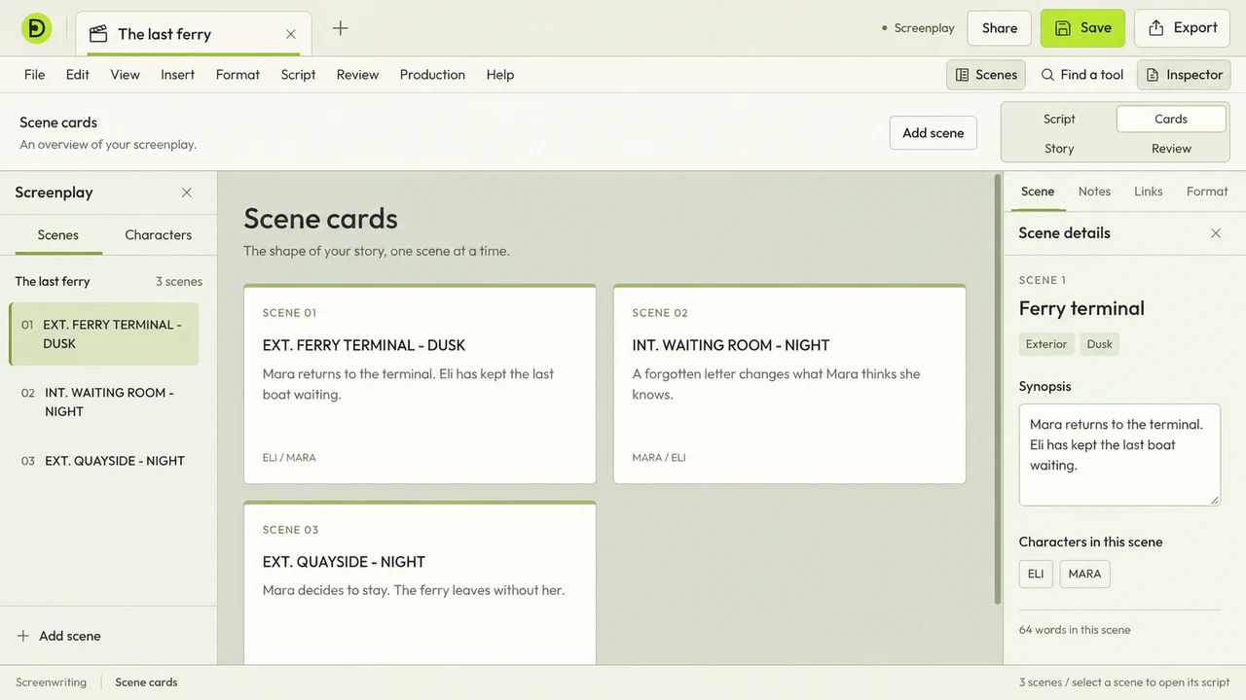1246x700 pixels.
Task: Switch to the Script view
Action: pos(1059,119)
